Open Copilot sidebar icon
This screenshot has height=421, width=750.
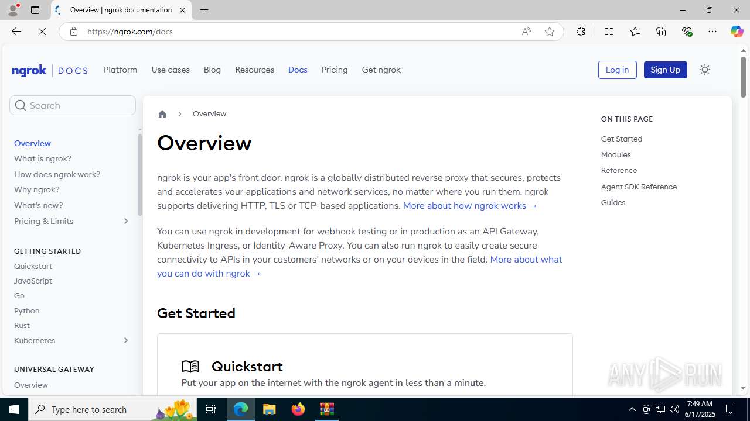point(737,32)
